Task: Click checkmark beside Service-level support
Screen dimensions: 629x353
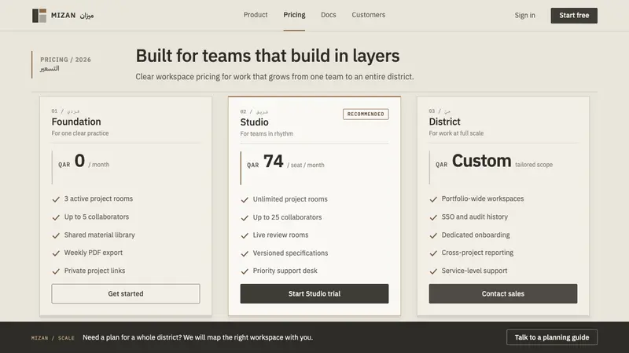Action: pyautogui.click(x=433, y=271)
